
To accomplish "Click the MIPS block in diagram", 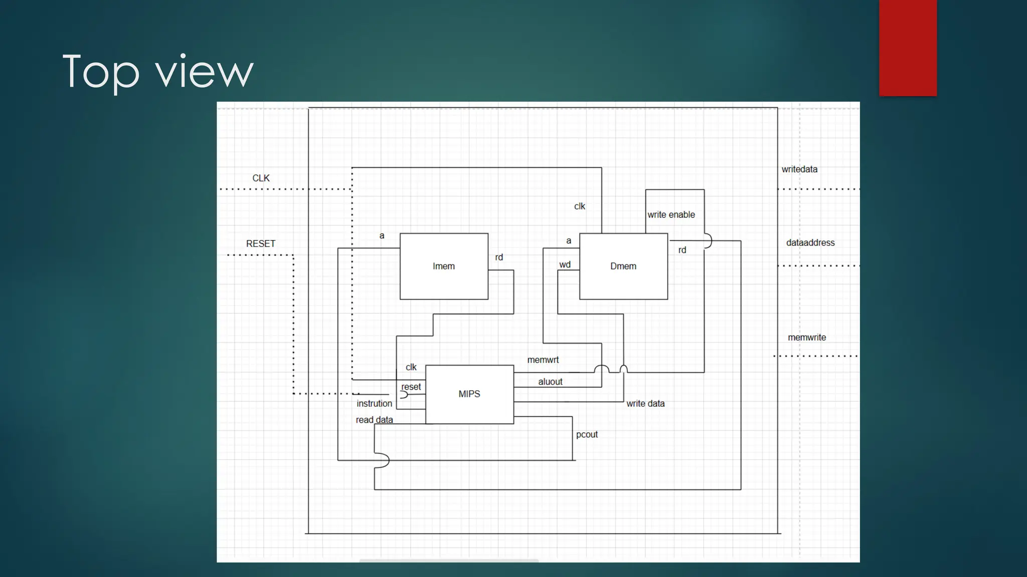I will point(469,394).
